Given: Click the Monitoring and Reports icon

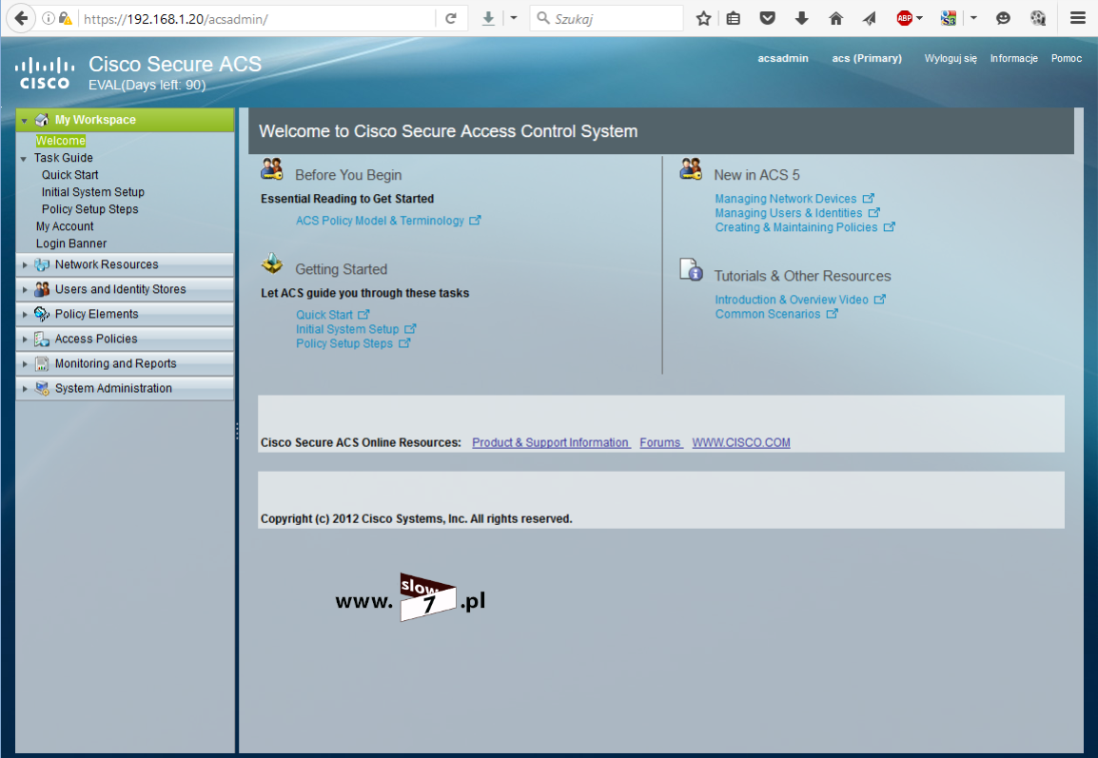Looking at the screenshot, I should point(42,363).
